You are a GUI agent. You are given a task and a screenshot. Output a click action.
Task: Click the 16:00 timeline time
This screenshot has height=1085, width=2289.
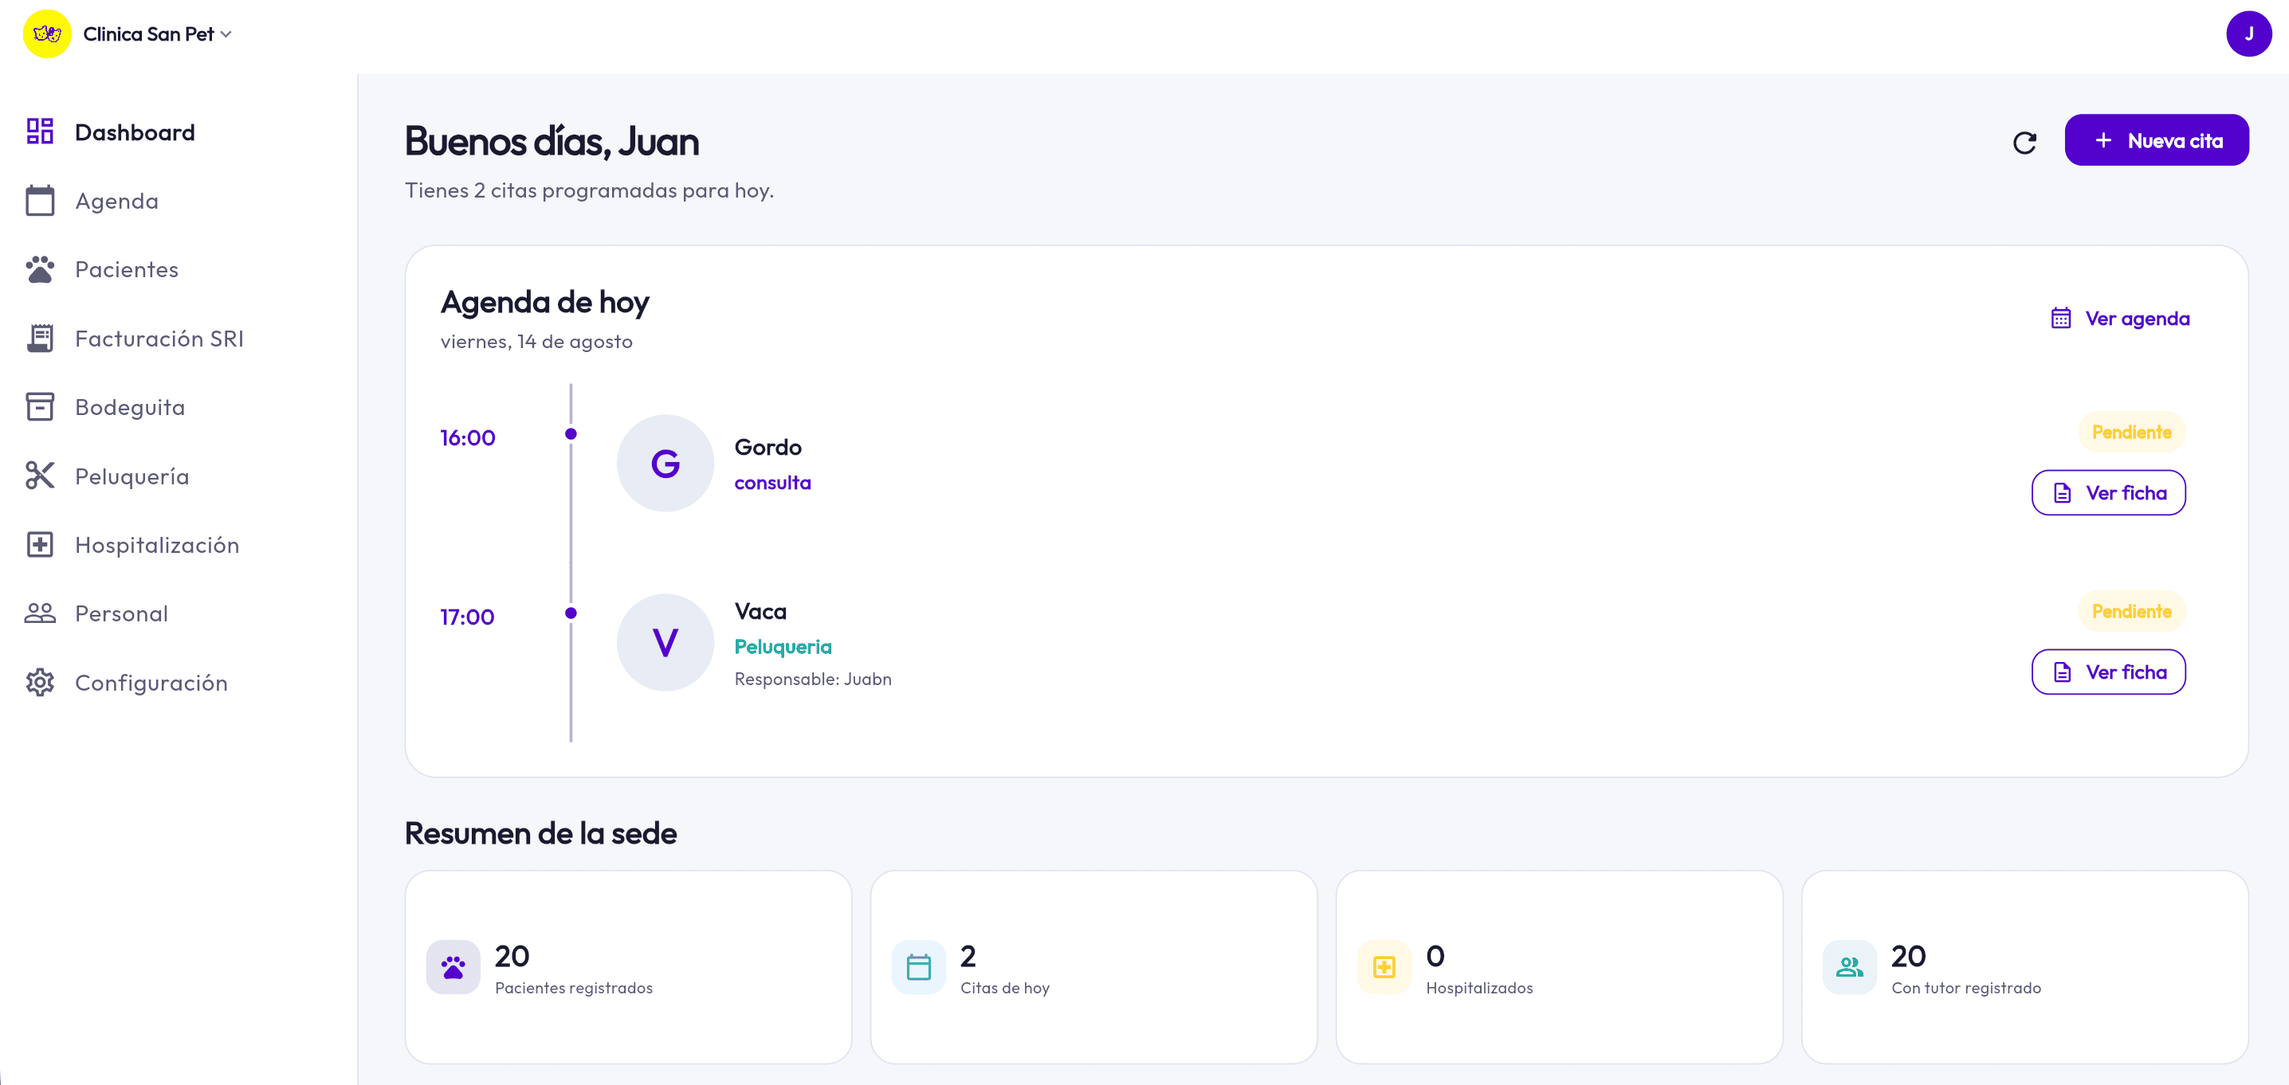point(467,437)
